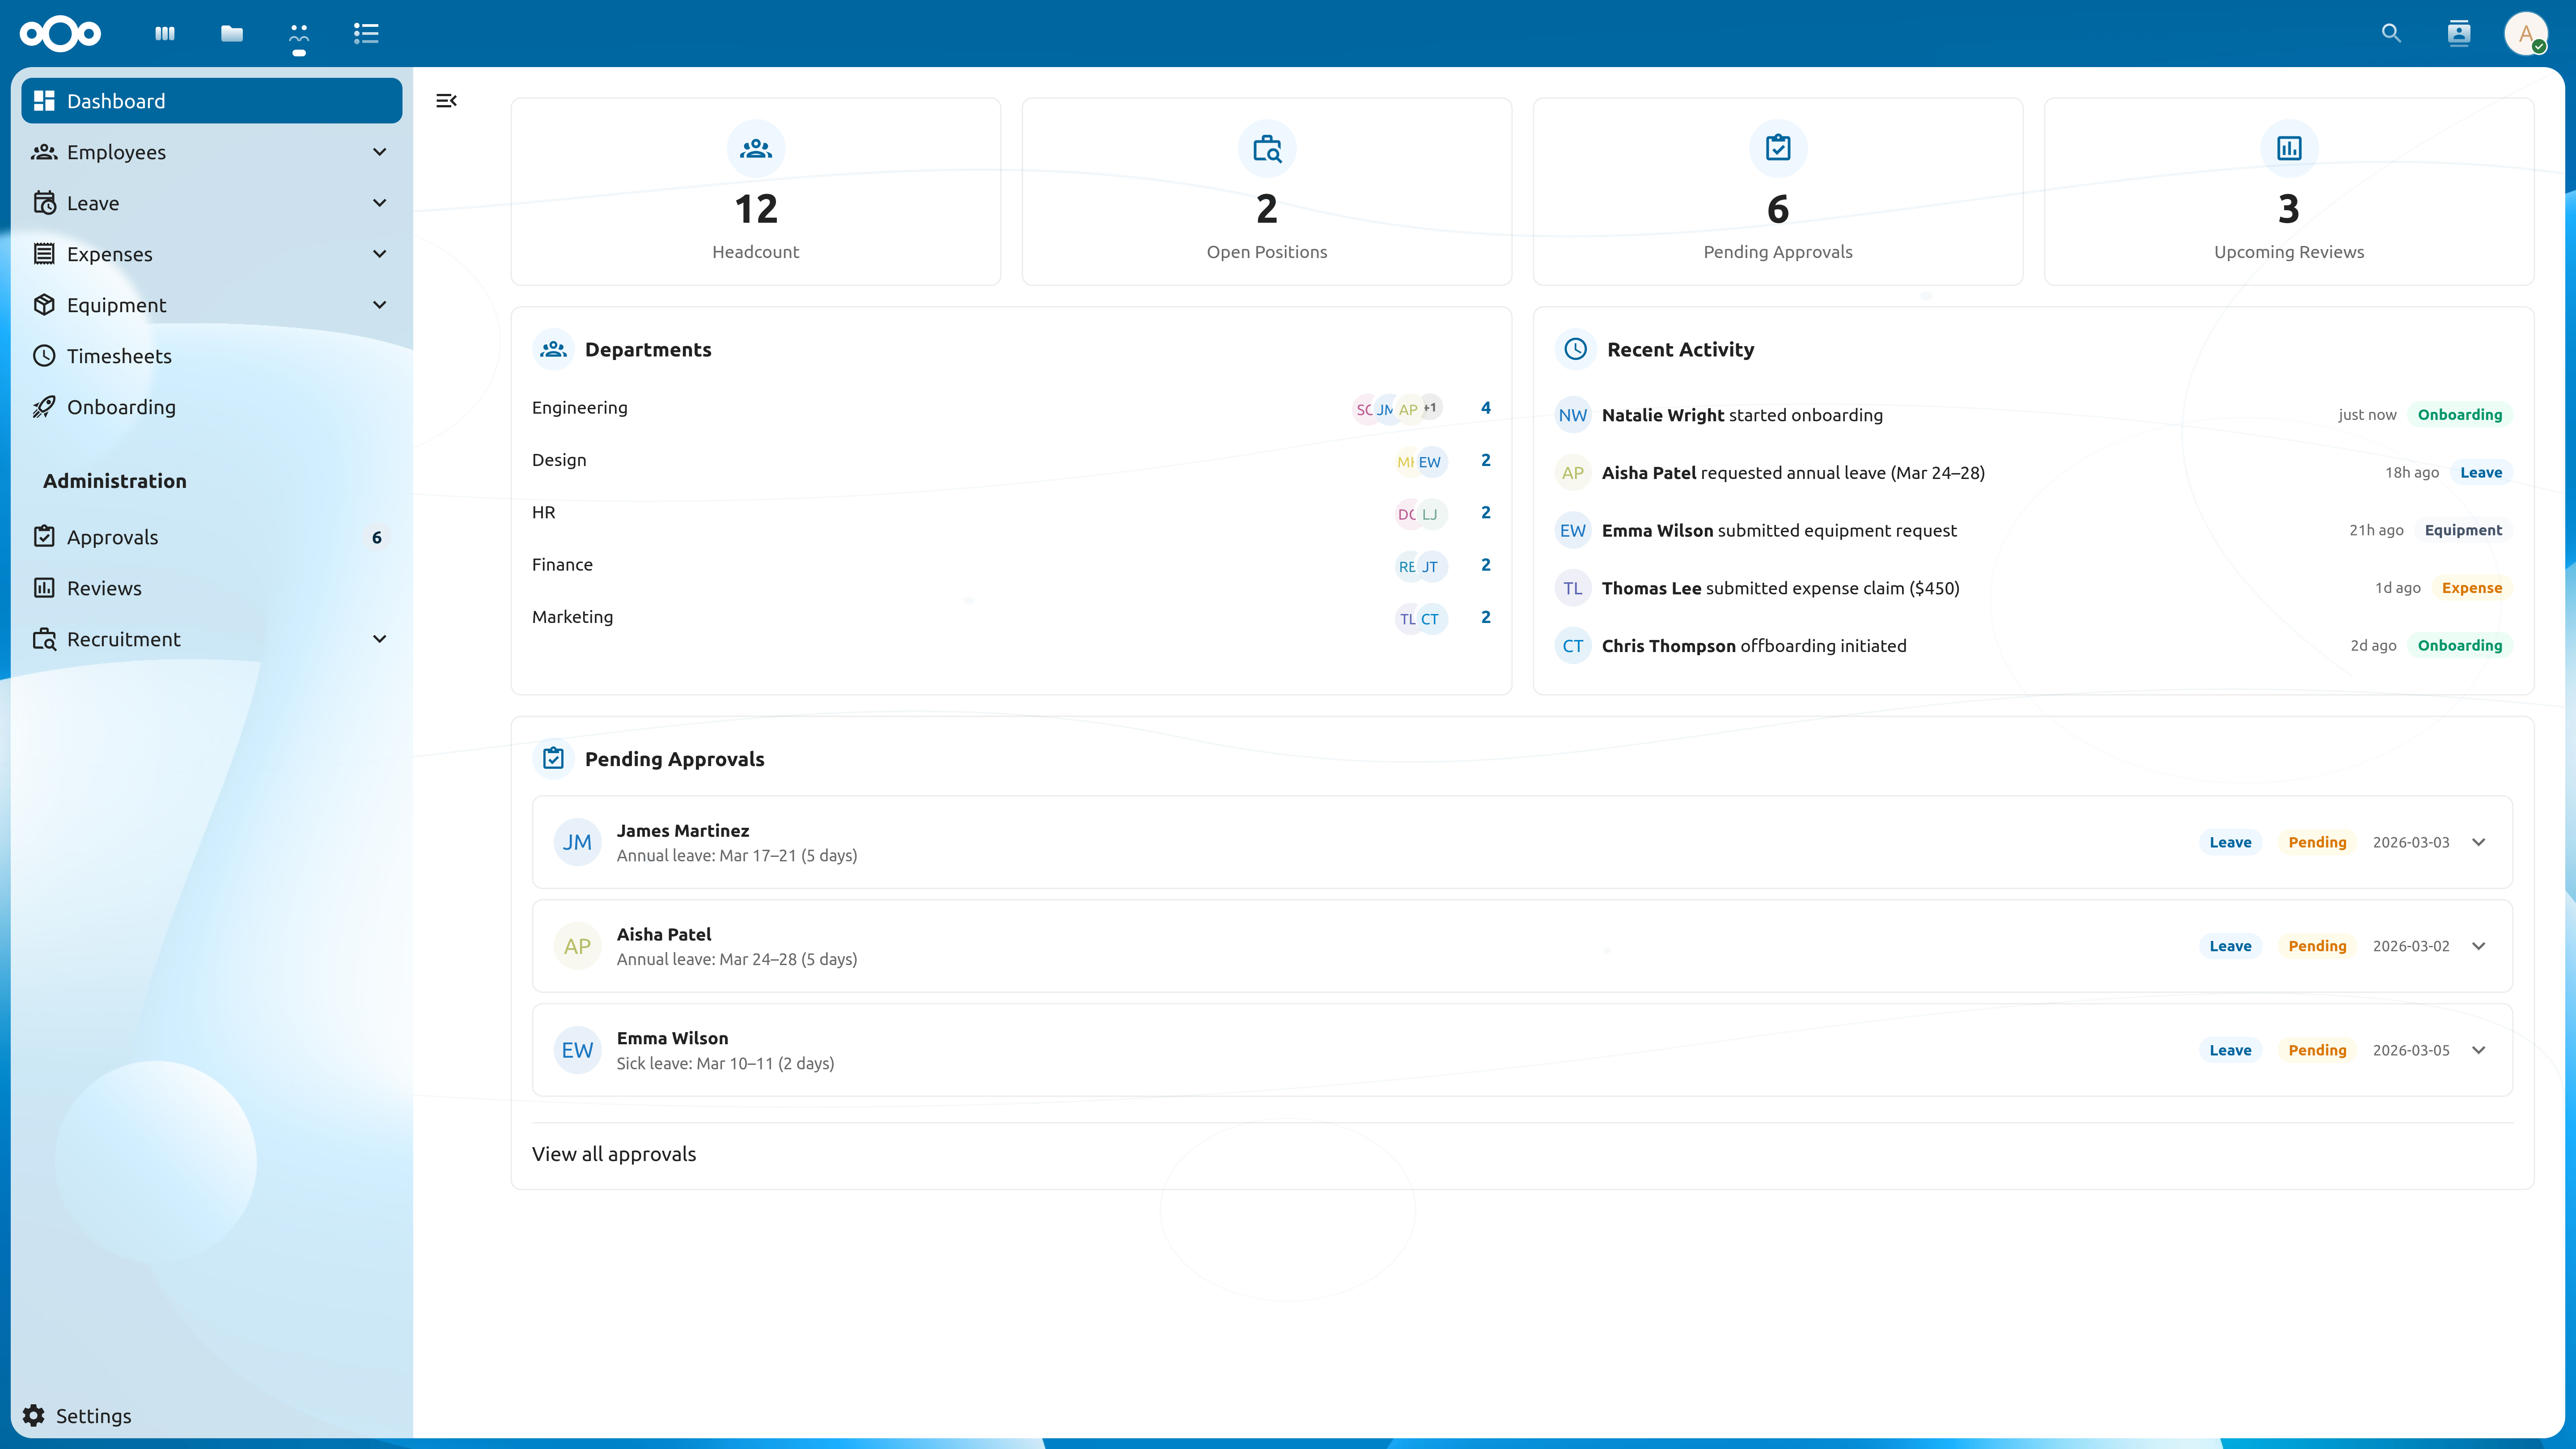Viewport: 2576px width, 1449px height.
Task: Expand the Employees section
Action: point(379,152)
